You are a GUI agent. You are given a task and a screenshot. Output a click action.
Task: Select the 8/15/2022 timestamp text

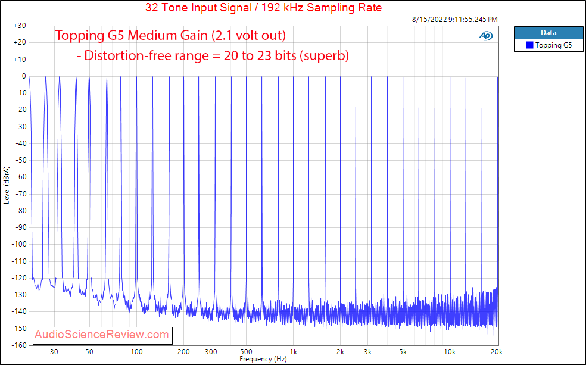tap(455, 20)
